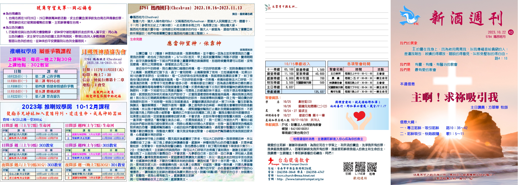Select the 宣教奉獻 amount 40,600
Screen dimensions: 518x185
click(x=320, y=74)
